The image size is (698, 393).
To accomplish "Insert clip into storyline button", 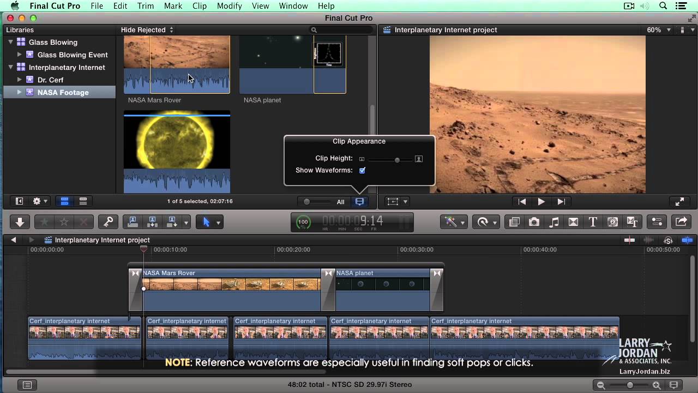I will [x=152, y=222].
